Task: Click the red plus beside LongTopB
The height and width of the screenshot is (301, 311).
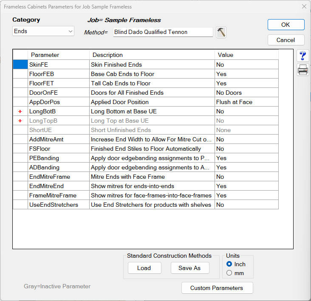Action: click(20, 121)
